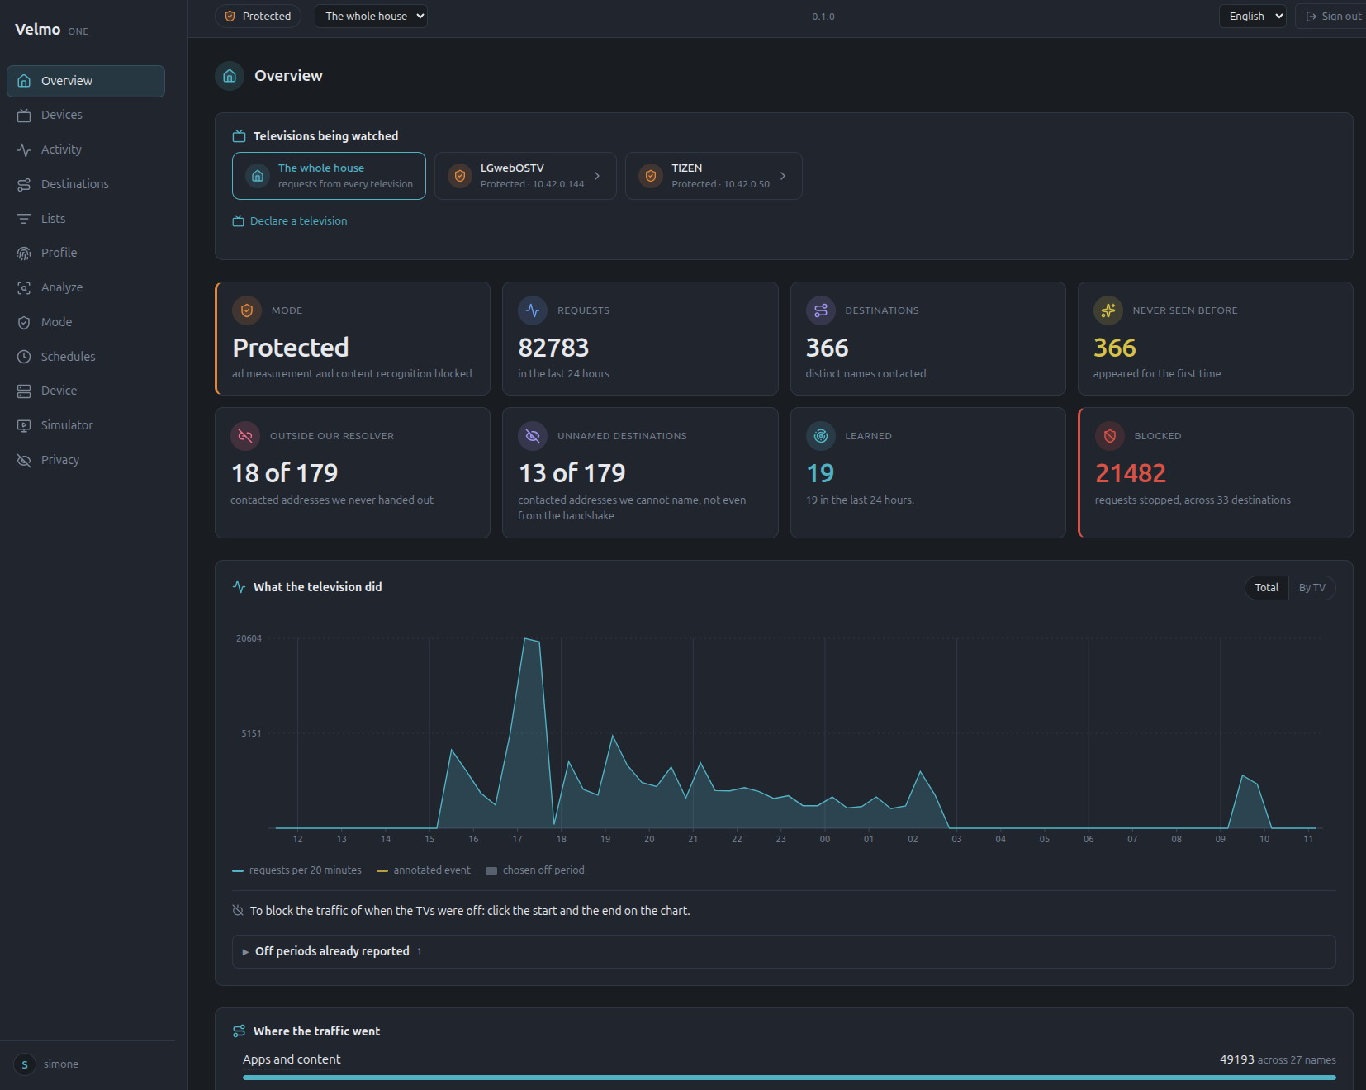Click the Device server icon
The height and width of the screenshot is (1090, 1366).
[24, 391]
